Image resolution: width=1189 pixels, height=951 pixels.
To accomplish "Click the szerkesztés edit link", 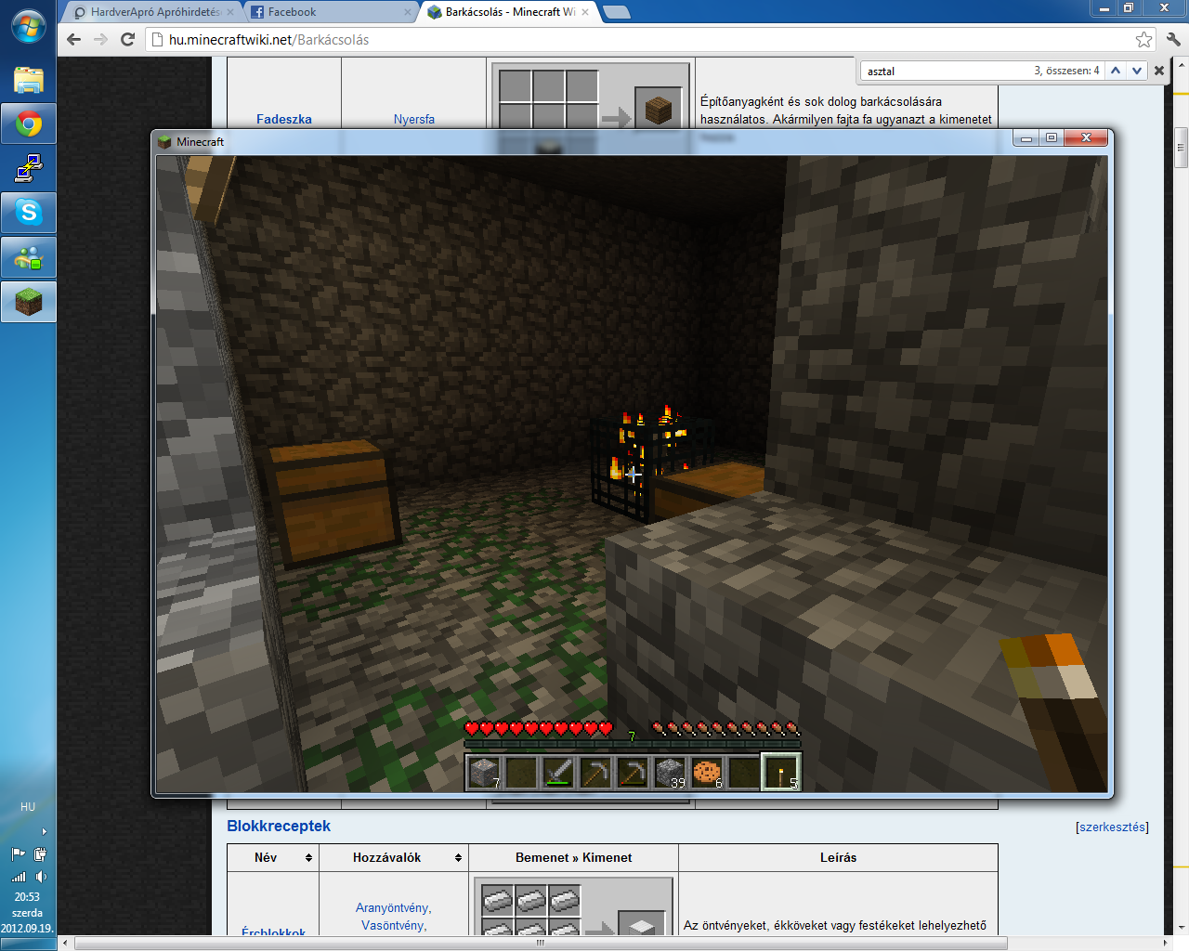I will point(1112,827).
